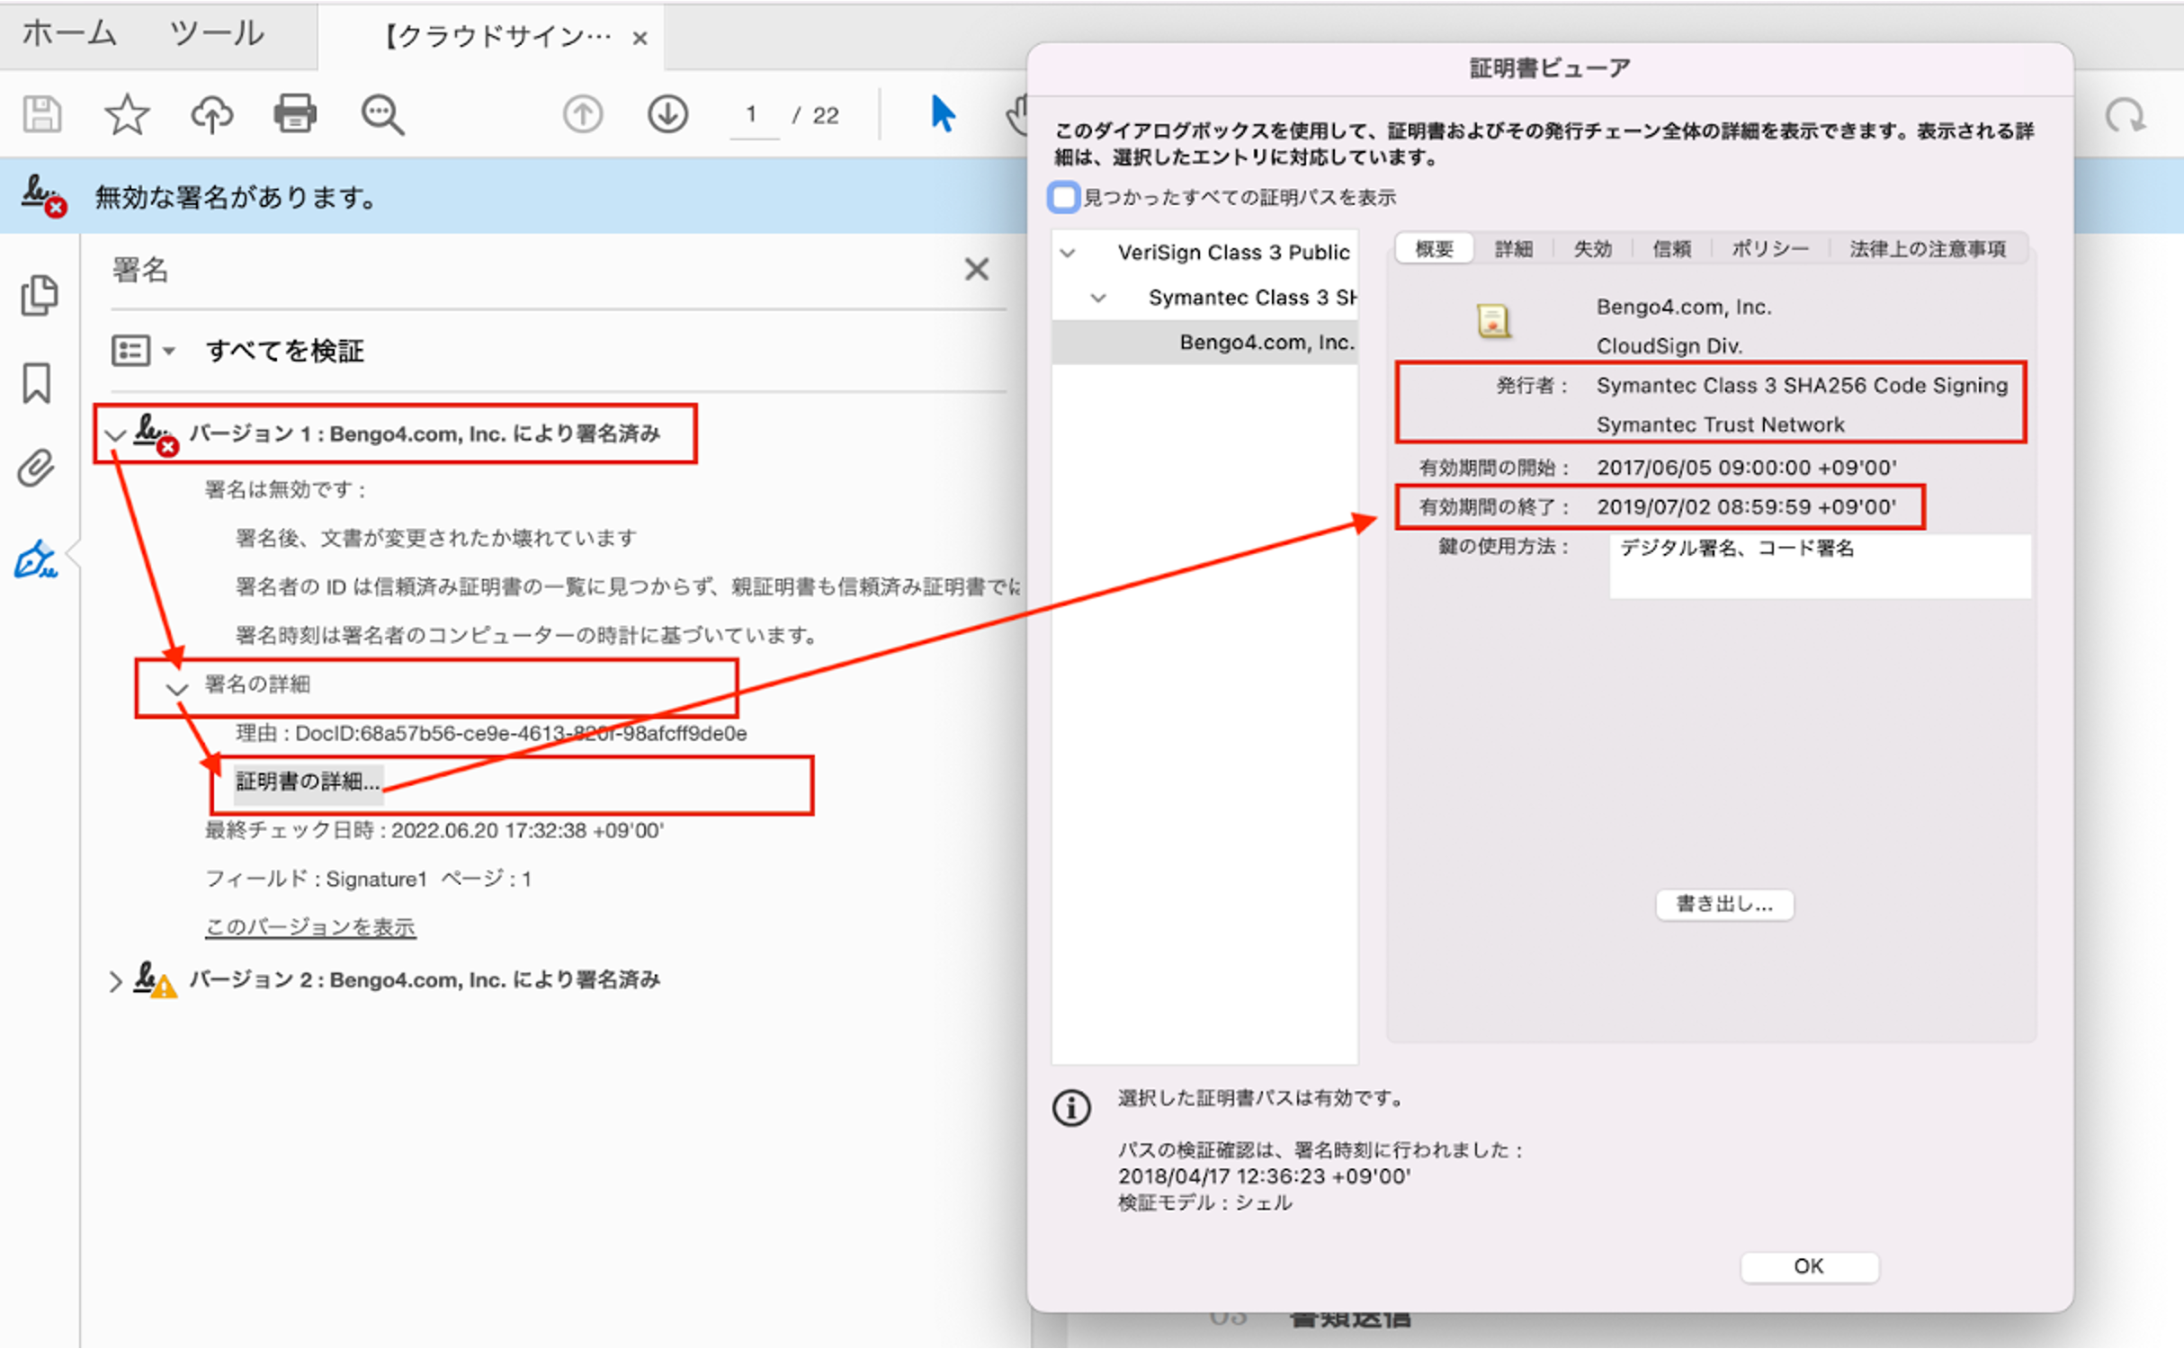Open the page thumbnails sidebar icon
The width and height of the screenshot is (2184, 1349).
tap(38, 296)
